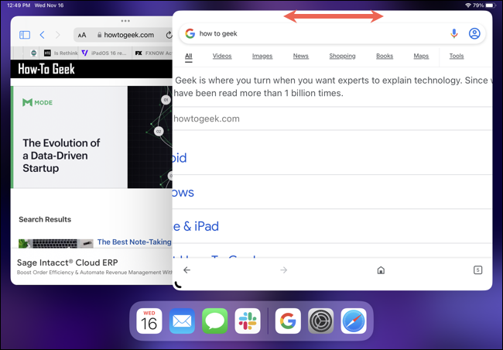The width and height of the screenshot is (503, 350).
Task: Open the Calendar app in the dock
Action: (x=149, y=321)
